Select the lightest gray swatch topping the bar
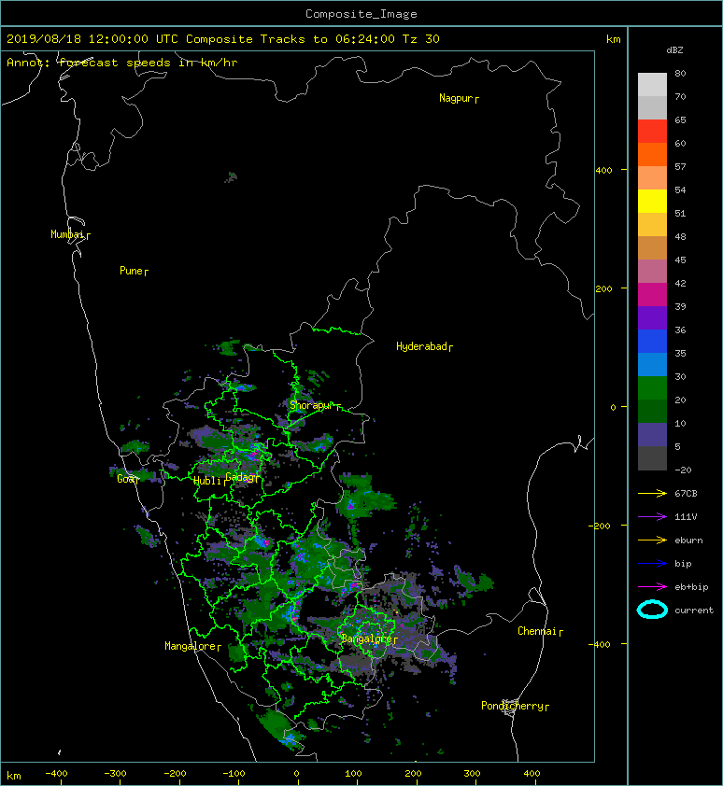This screenshot has height=786, width=723. [652, 85]
